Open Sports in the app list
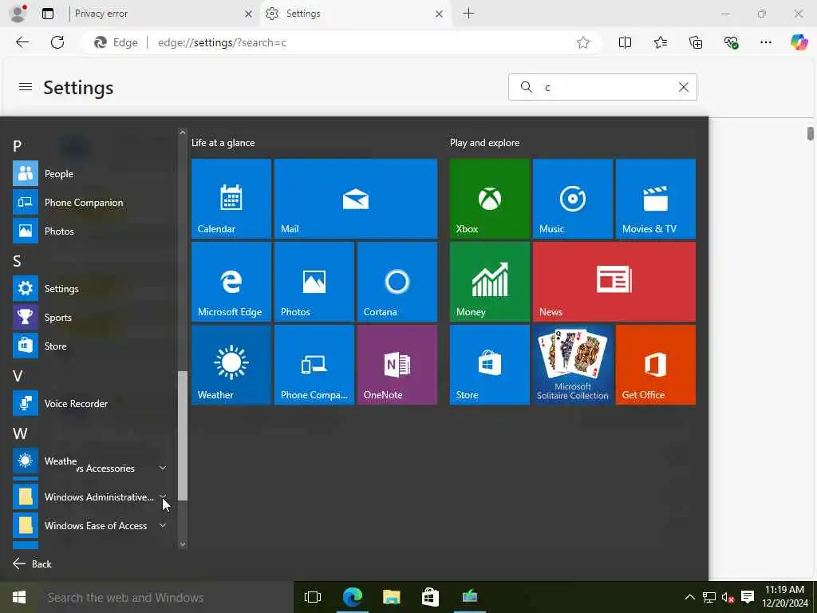817x613 pixels. point(91,317)
